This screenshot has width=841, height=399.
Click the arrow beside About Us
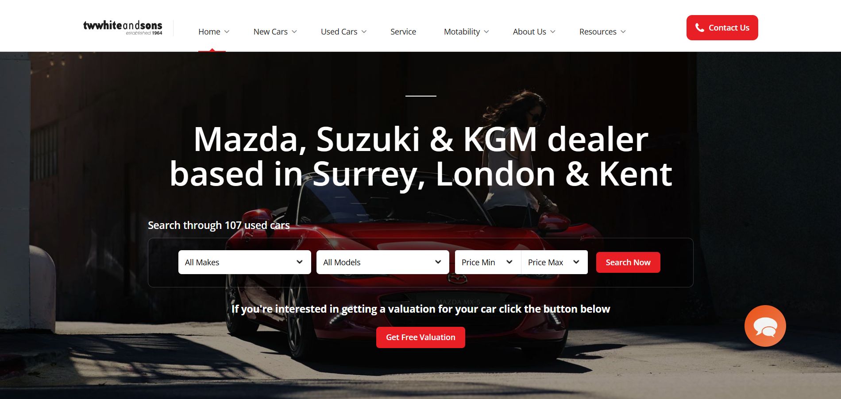pos(552,32)
